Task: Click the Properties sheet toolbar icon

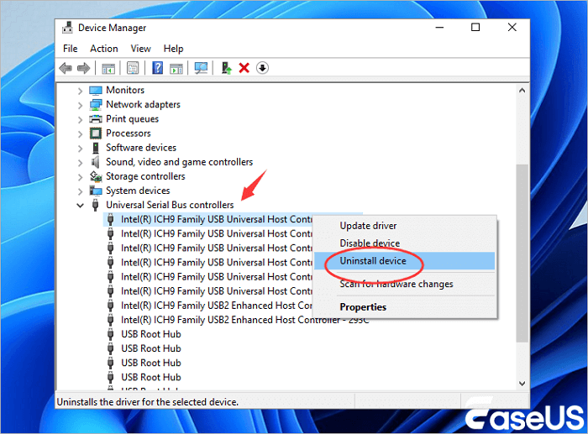Action: coord(133,68)
